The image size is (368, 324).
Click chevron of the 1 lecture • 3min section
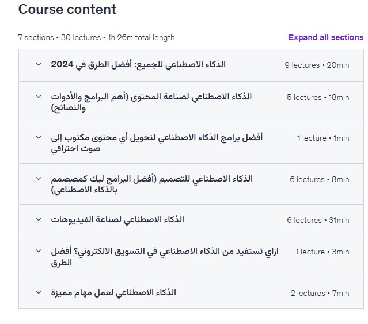pyautogui.click(x=39, y=251)
